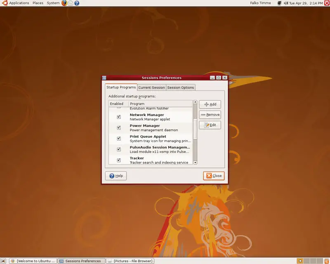Select the "Print Queue Applet" program row
The width and height of the screenshot is (330, 264).
point(151,139)
